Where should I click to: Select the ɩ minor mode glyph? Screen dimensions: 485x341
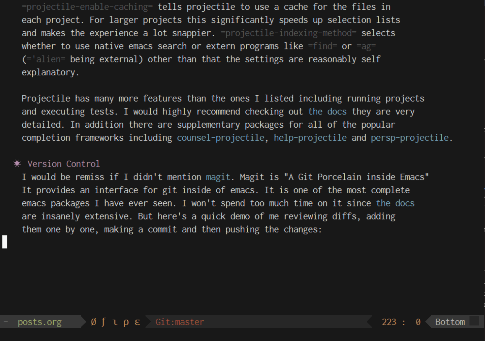tap(114, 322)
